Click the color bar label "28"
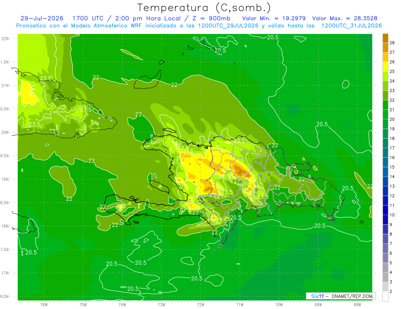This screenshot has height=309, width=401. (x=392, y=43)
